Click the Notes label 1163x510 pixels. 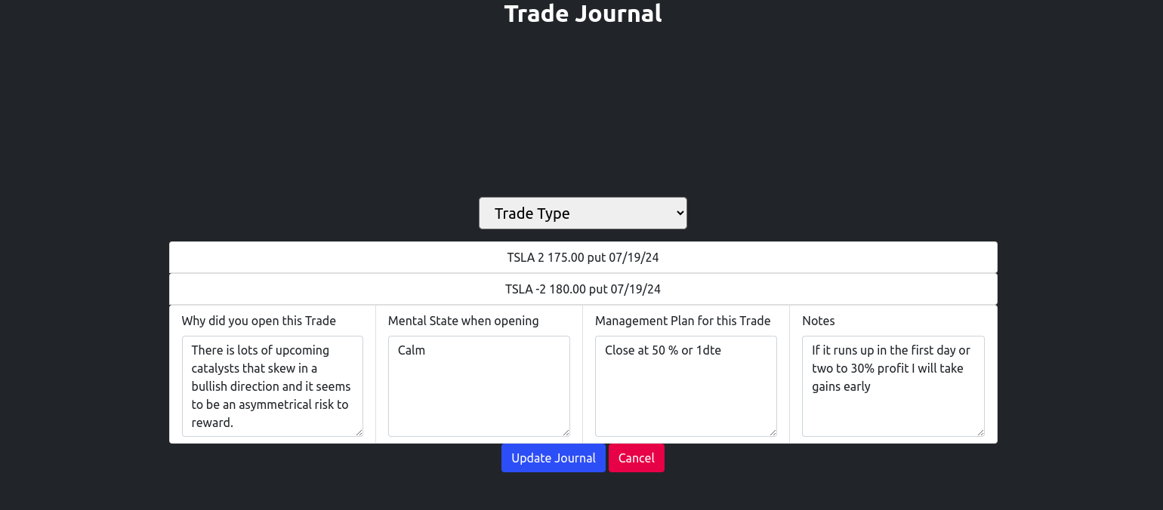pos(818,321)
